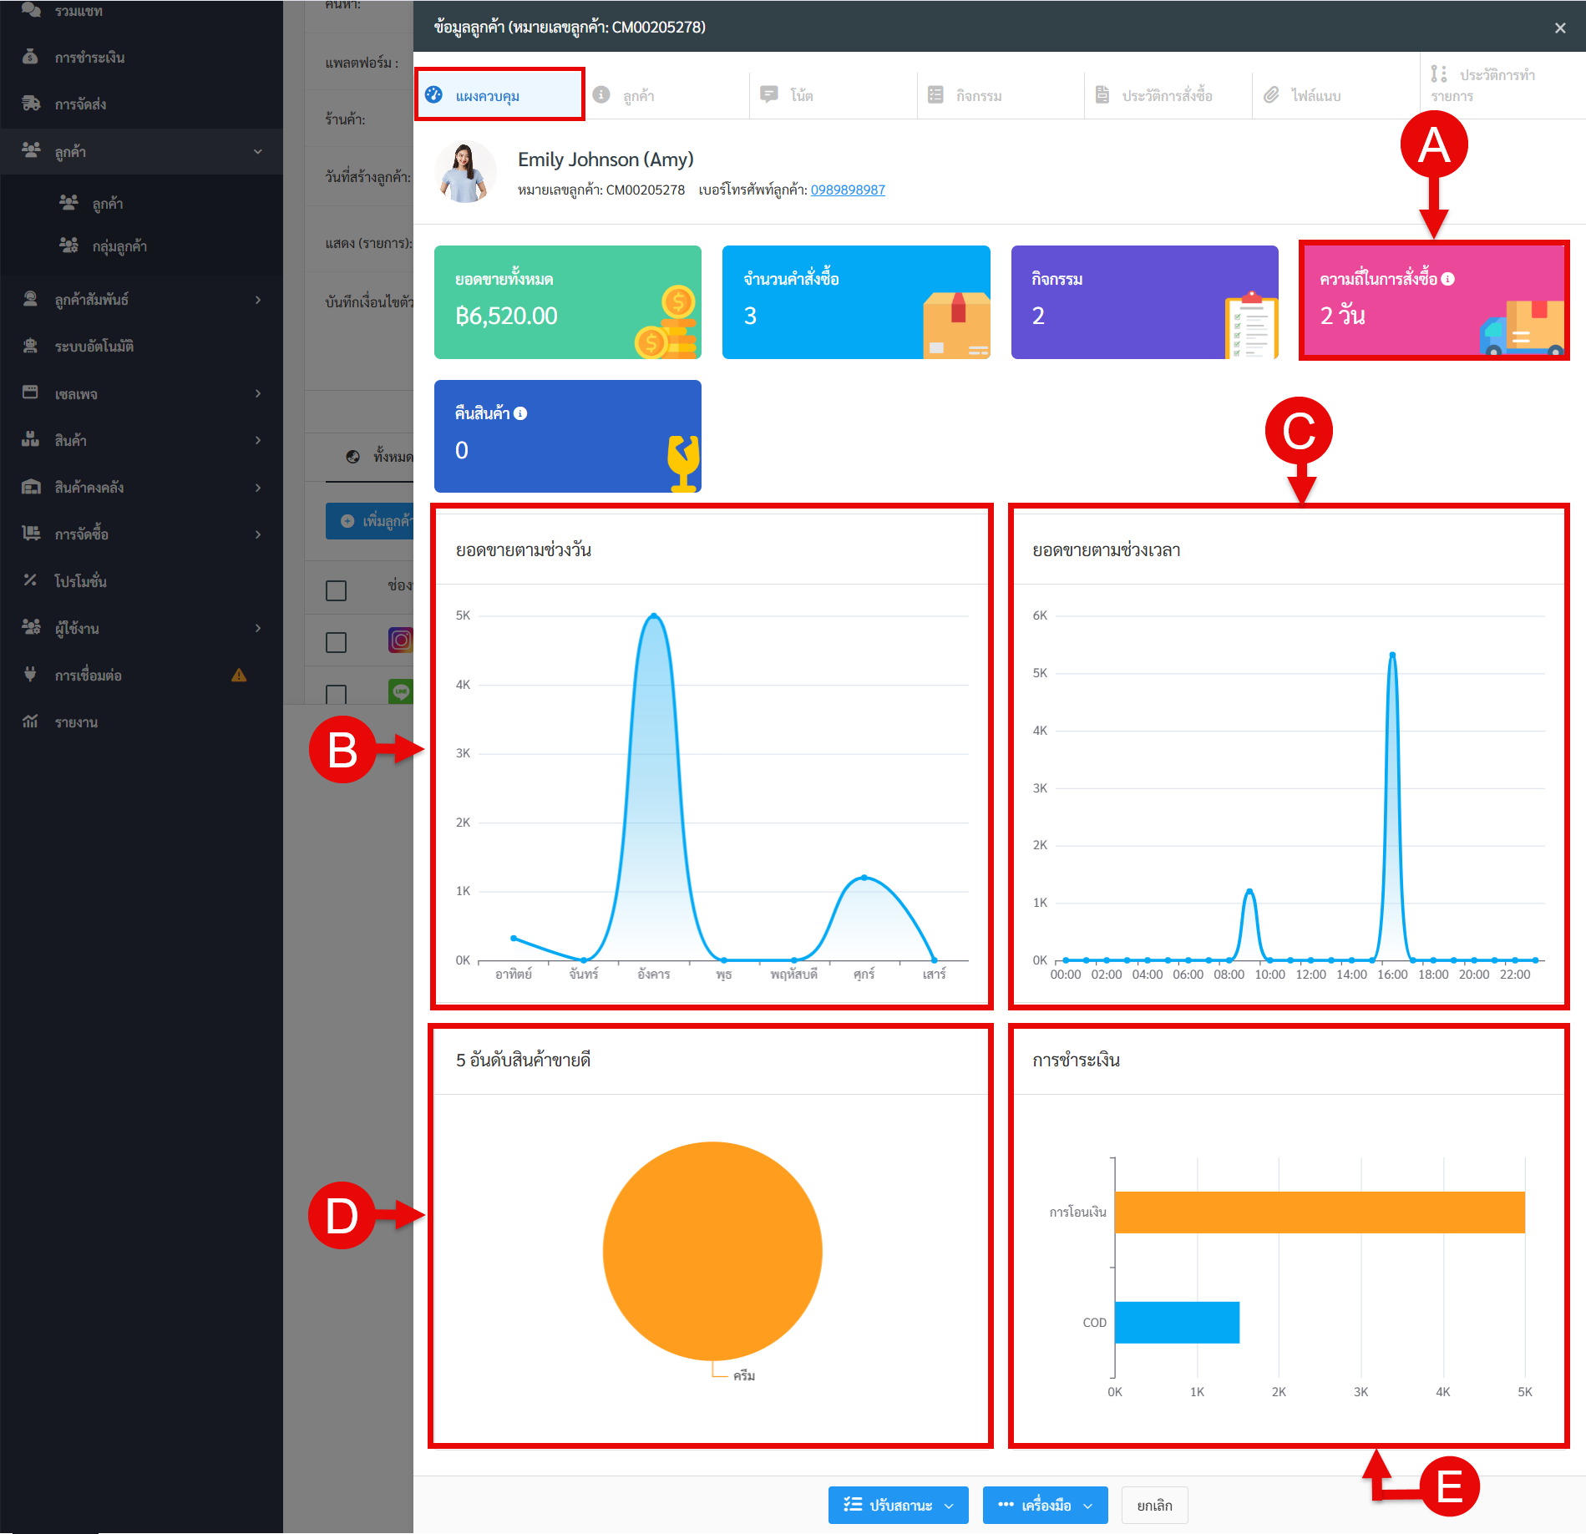The height and width of the screenshot is (1534, 1586).
Task: Click the ยกเลิก button
Action: click(1154, 1505)
